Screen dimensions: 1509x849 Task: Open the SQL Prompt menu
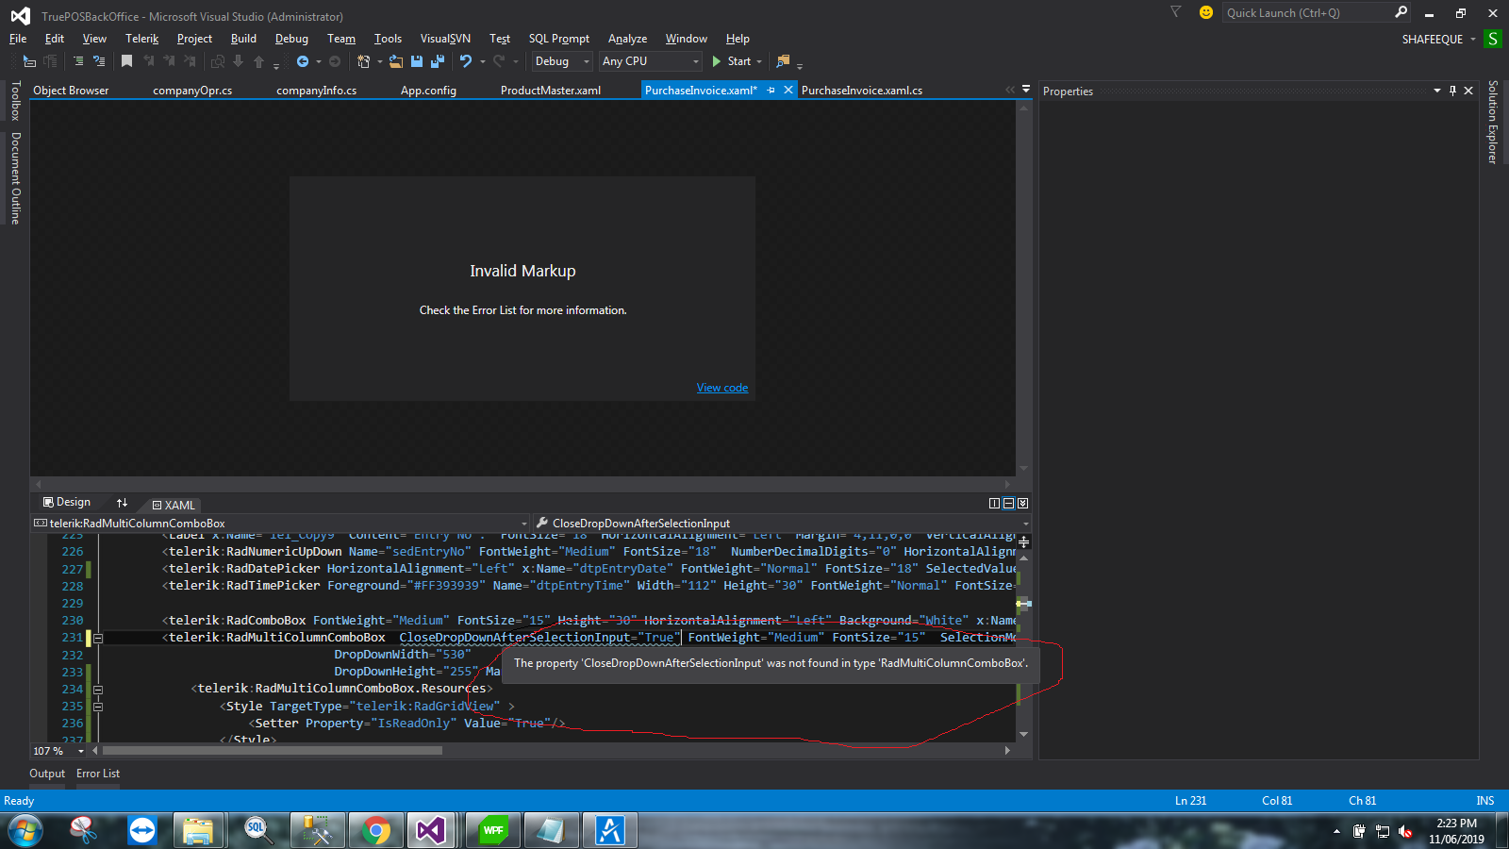(x=558, y=39)
